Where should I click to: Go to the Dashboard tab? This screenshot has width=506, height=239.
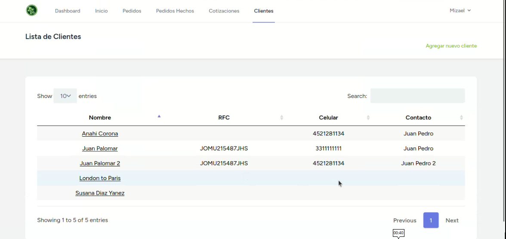coord(68,11)
